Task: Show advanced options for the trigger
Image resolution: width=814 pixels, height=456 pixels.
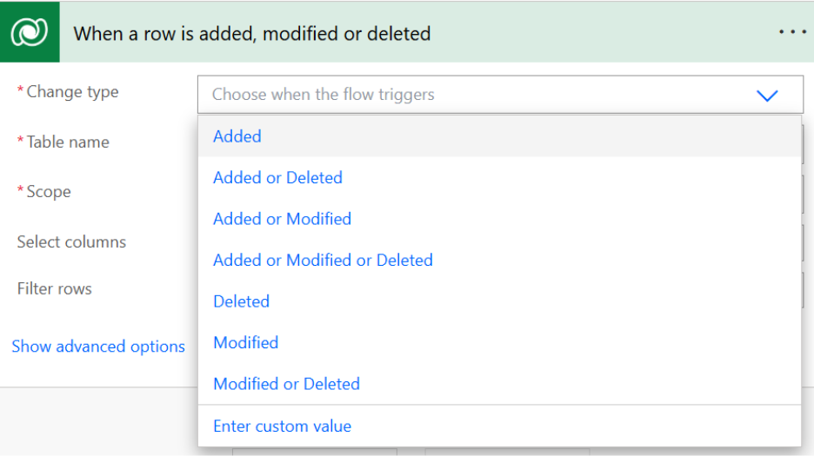Action: pyautogui.click(x=98, y=347)
